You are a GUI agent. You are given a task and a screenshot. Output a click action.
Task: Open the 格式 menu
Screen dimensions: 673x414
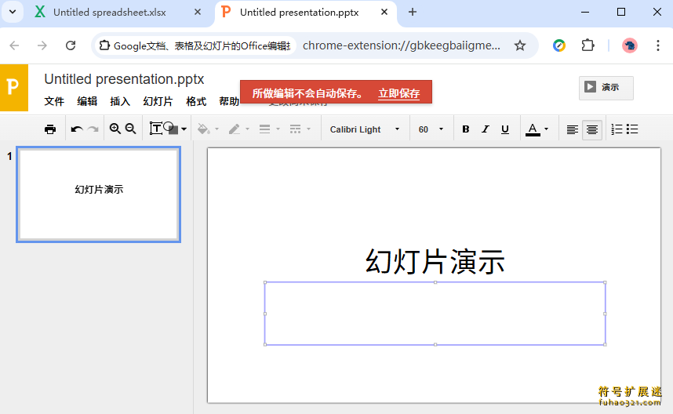click(x=196, y=101)
